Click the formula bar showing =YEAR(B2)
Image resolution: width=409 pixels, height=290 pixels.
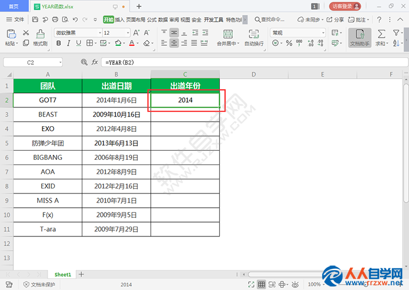255,62
